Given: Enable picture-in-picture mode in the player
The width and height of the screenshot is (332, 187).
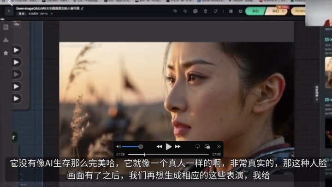Looking at the screenshot, I should (207, 146).
